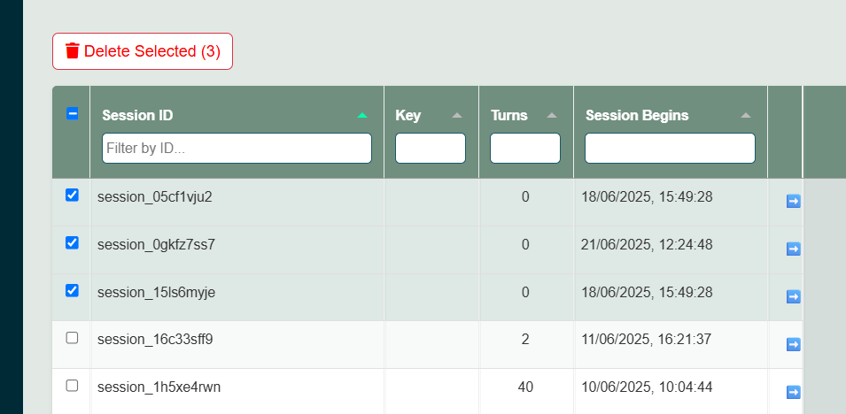
Task: Deselect the session_15ls6myje row checkbox
Action: [73, 290]
